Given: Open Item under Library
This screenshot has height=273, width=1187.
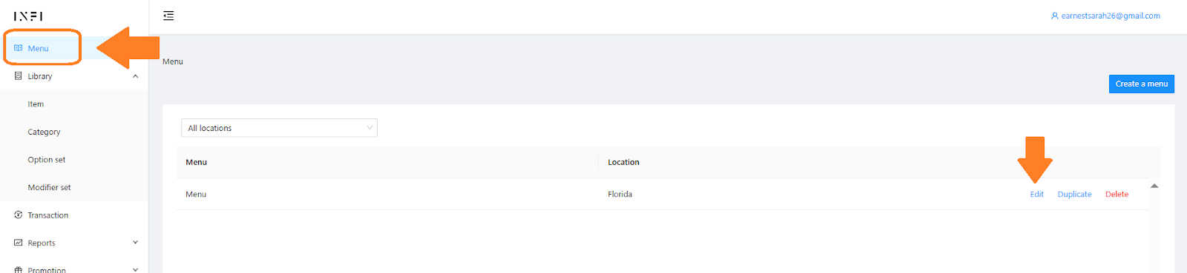Looking at the screenshot, I should tap(36, 104).
